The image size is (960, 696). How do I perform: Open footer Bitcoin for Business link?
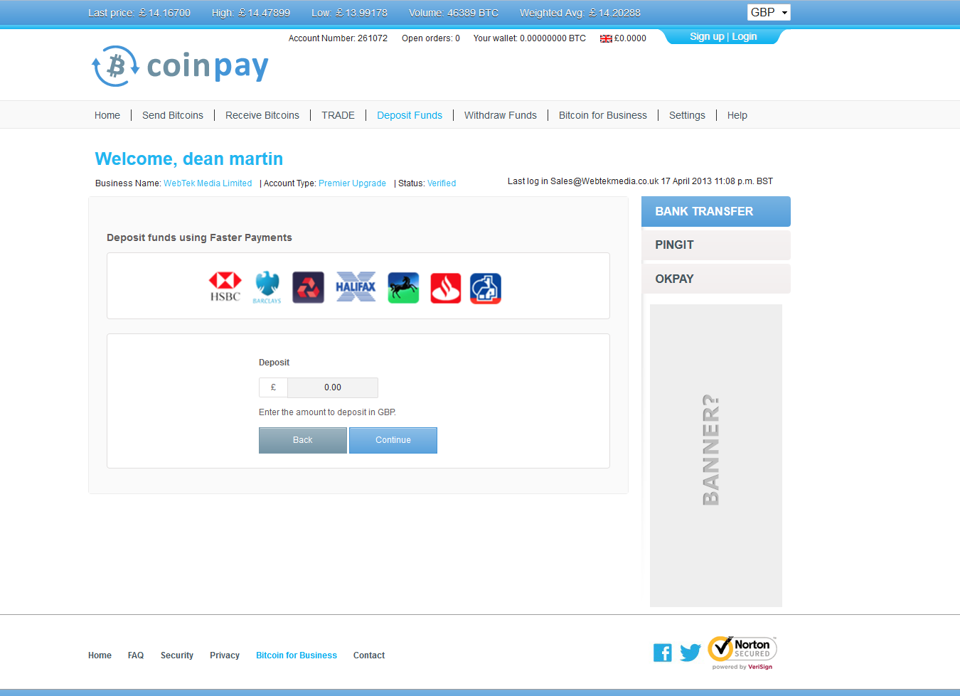297,655
